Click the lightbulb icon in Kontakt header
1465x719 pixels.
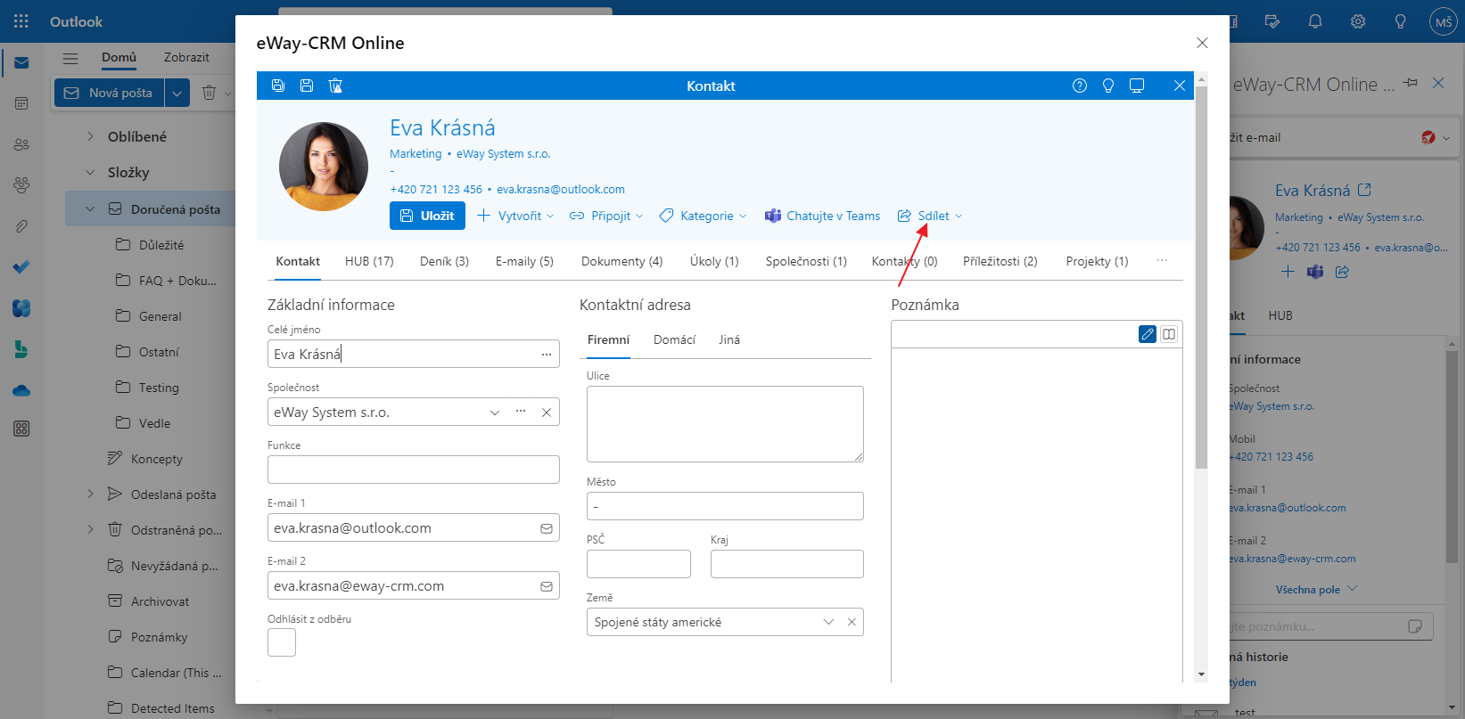point(1108,86)
